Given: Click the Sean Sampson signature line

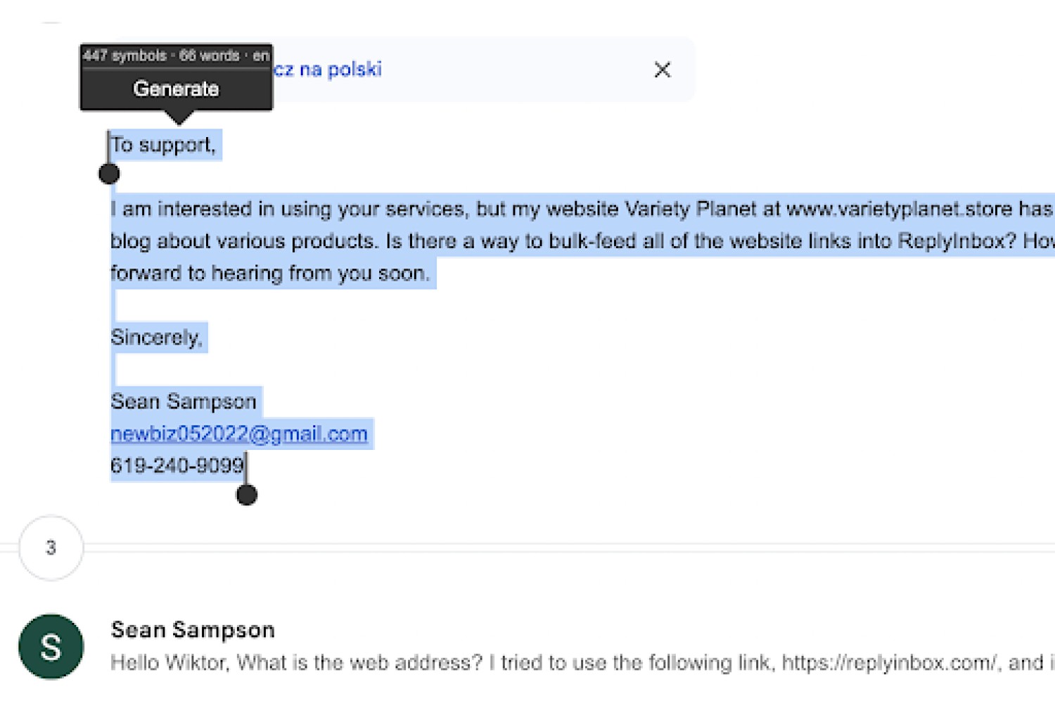Looking at the screenshot, I should click(184, 401).
